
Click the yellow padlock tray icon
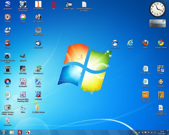pyautogui.click(x=136, y=133)
